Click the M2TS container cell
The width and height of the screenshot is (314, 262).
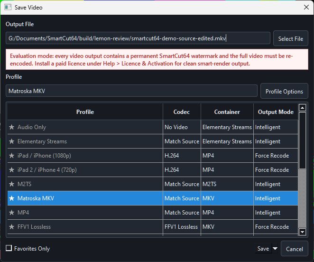tap(227, 184)
